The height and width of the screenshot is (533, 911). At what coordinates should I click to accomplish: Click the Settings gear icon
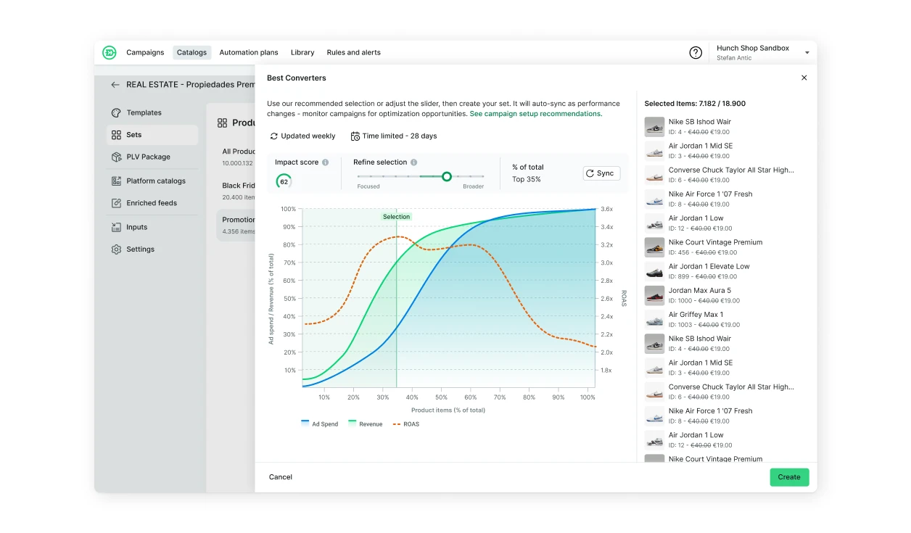point(116,249)
